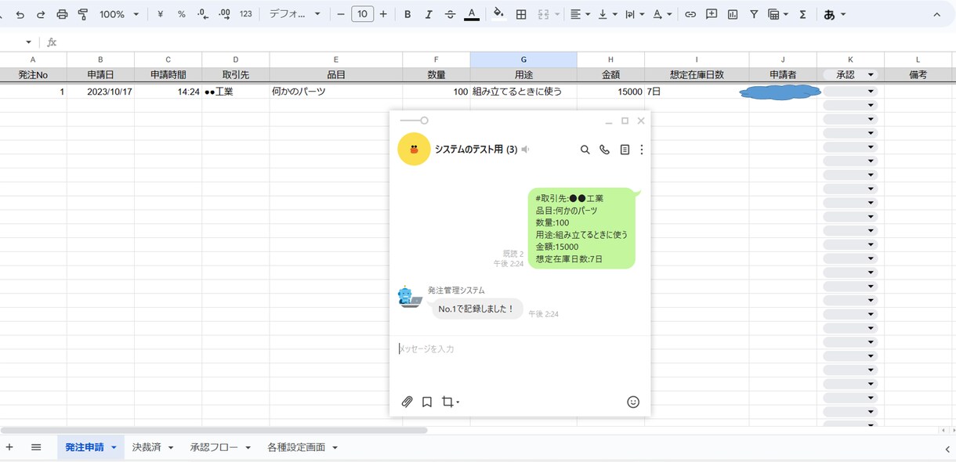956x462 pixels.
Task: Add a new sheet with plus icon
Action: [x=9, y=447]
